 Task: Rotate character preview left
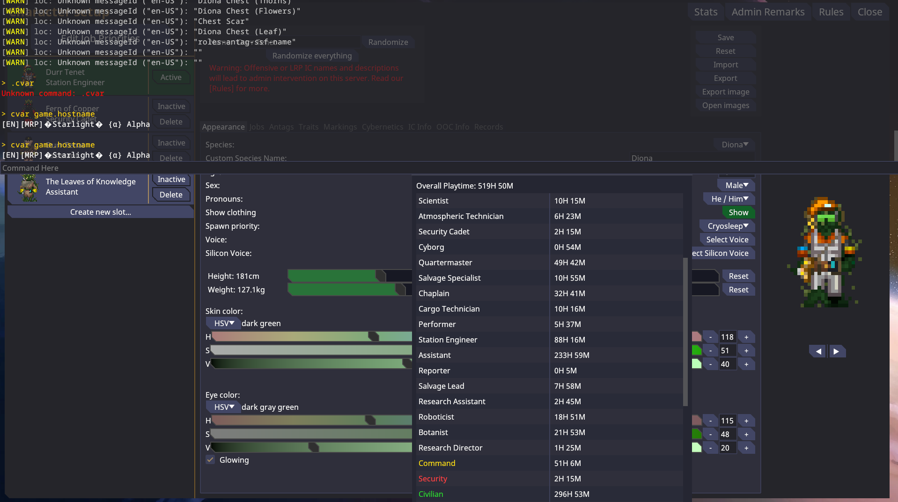[x=818, y=351]
